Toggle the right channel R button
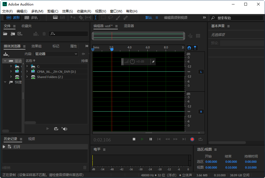The width and height of the screenshot is (265, 178). (x=201, y=112)
